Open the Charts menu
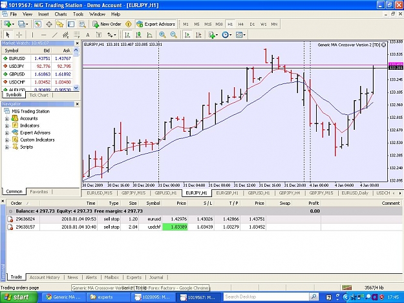Viewport: 404px width, 303px height. click(x=61, y=14)
